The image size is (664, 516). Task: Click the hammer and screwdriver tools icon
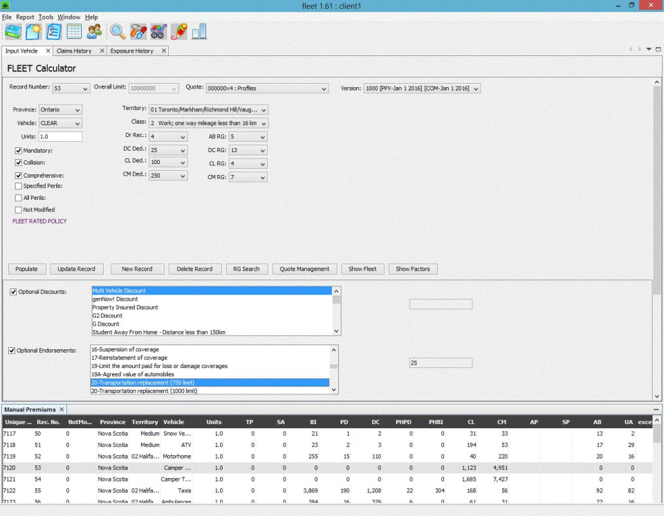click(138, 32)
